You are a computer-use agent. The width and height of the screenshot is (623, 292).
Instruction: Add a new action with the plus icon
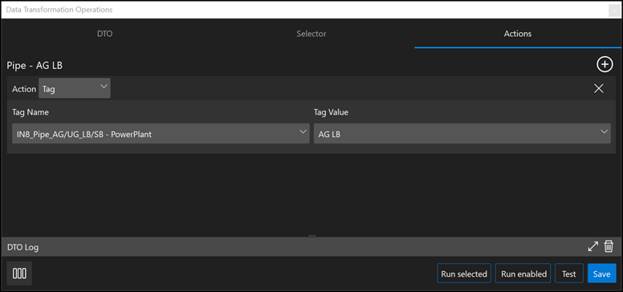click(x=605, y=64)
